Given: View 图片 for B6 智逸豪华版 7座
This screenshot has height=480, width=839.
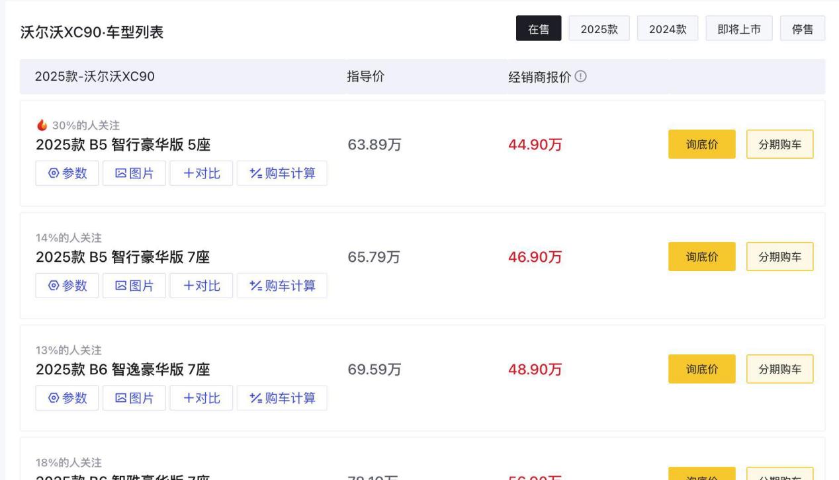Looking at the screenshot, I should (x=134, y=399).
